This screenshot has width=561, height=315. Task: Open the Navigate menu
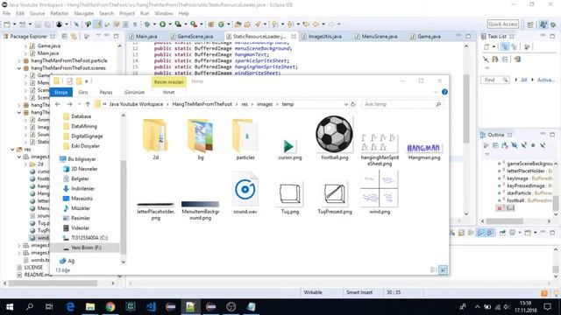tap(84, 14)
